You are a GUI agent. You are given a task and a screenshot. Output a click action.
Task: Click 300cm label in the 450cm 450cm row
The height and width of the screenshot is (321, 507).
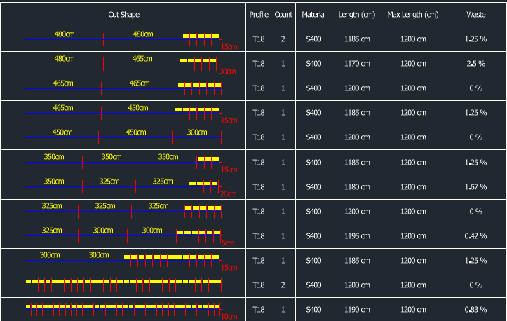[197, 132]
